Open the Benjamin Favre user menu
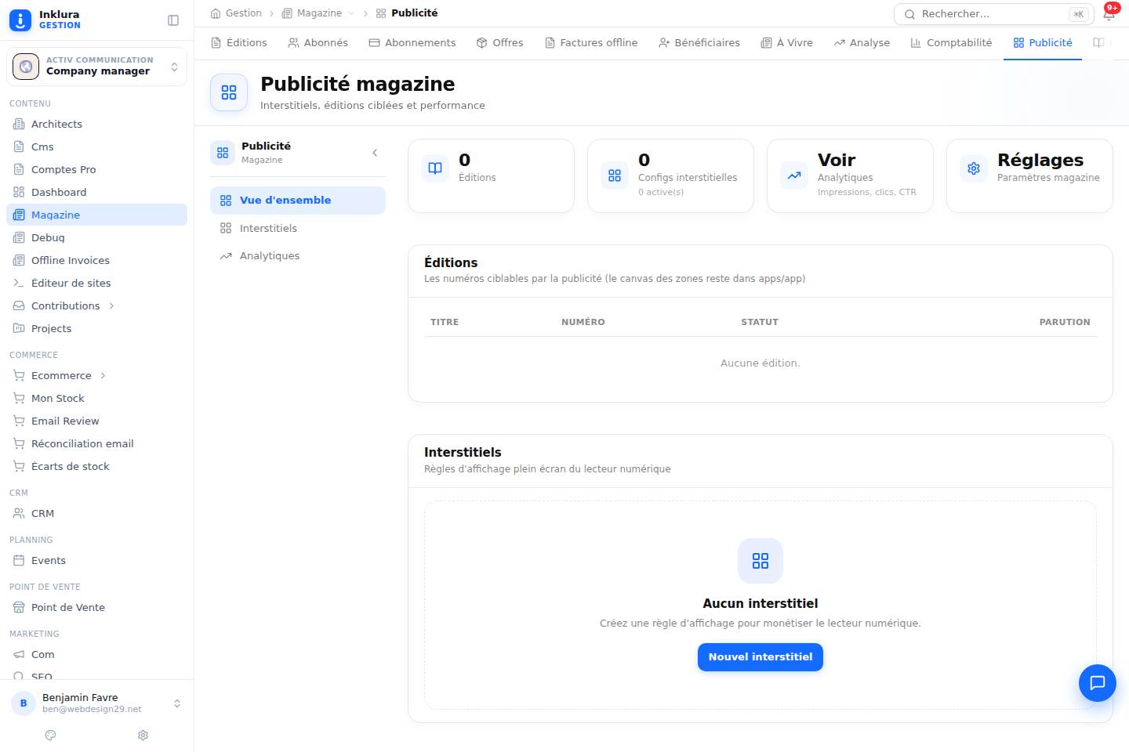 96,703
